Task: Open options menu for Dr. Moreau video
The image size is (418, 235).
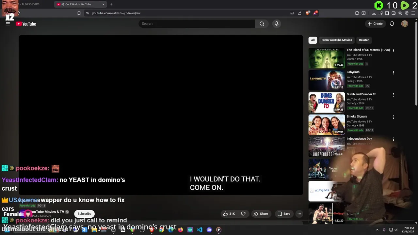Action: pyautogui.click(x=393, y=51)
